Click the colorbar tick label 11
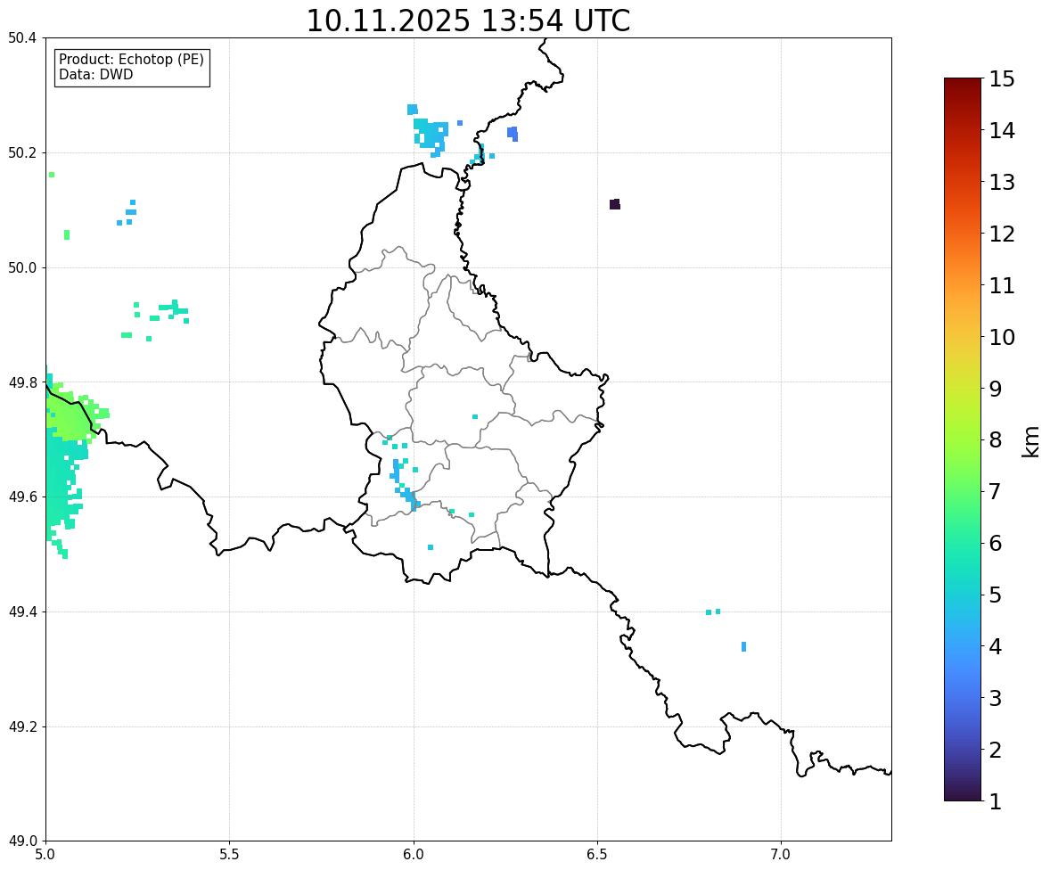The width and height of the screenshot is (1050, 870). pos(1002,285)
